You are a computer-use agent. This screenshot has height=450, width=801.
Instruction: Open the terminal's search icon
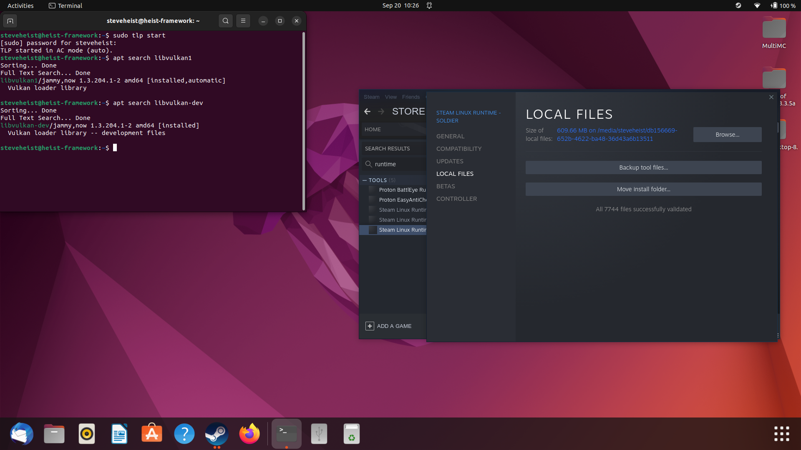pos(225,20)
